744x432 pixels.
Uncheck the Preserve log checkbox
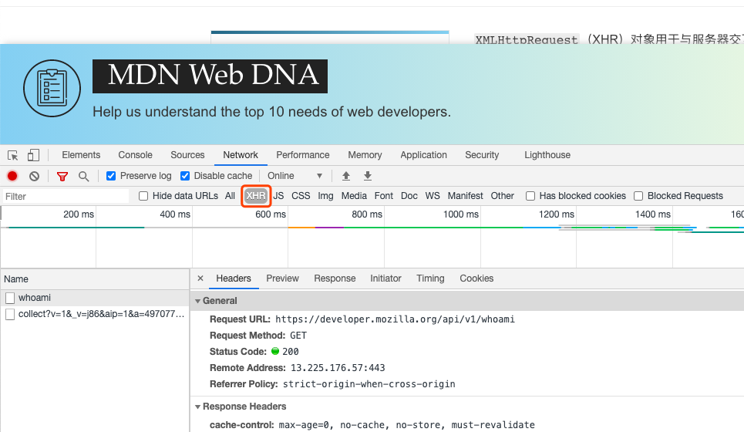[111, 176]
